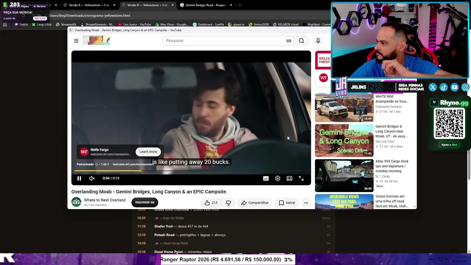
Task: Unmute the video player sound
Action: tap(92, 178)
